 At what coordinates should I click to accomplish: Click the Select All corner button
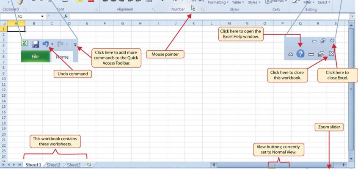click(x=3, y=23)
